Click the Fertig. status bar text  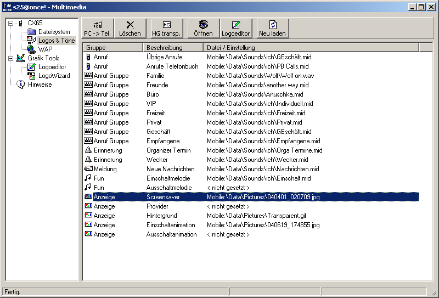pos(12,292)
